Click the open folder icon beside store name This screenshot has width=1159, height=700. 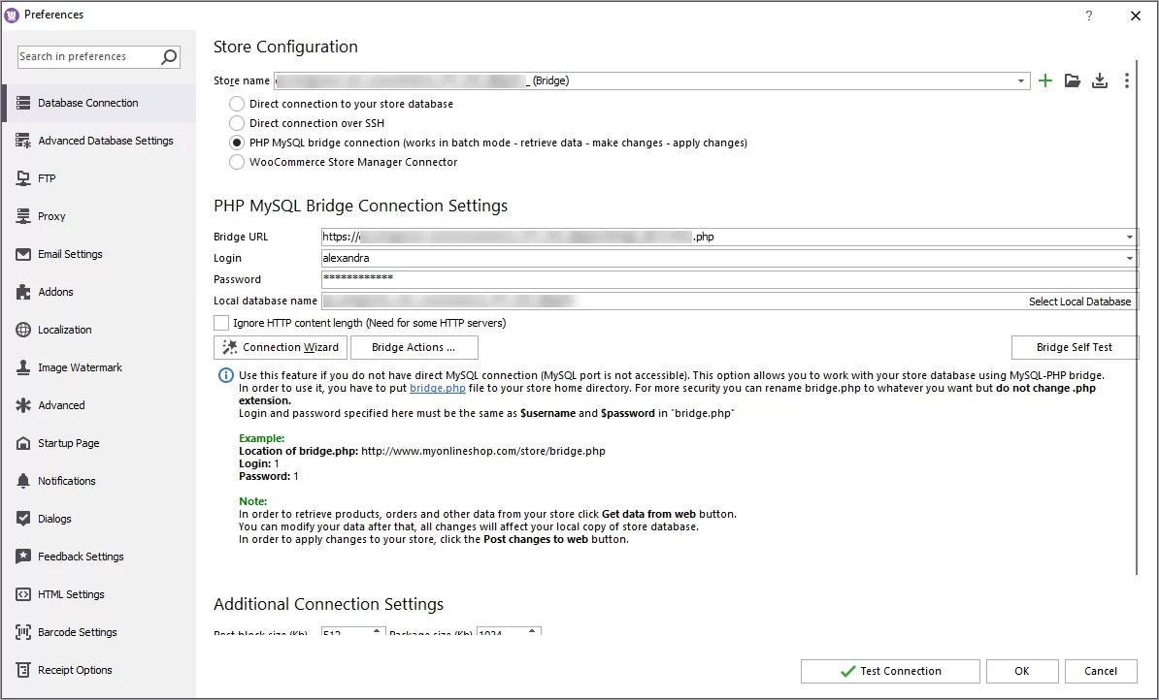pyautogui.click(x=1073, y=81)
